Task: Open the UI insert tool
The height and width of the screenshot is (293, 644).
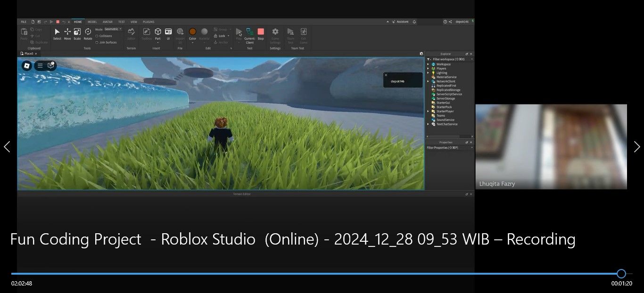Action: [x=168, y=33]
